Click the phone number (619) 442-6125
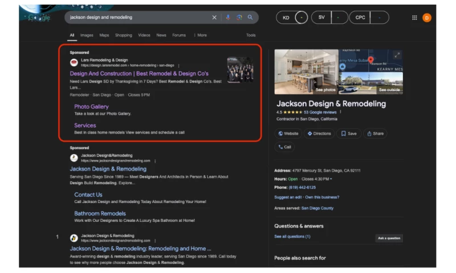This screenshot has height=273, width=456. click(x=302, y=188)
